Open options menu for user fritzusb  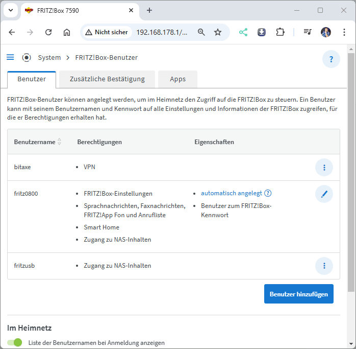click(x=324, y=266)
